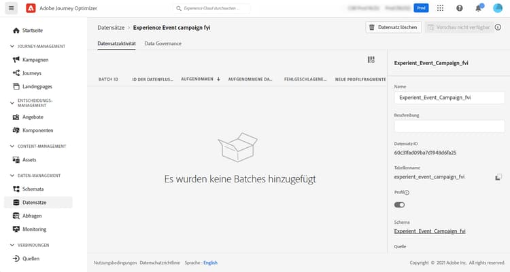Click the Angebote icon
The image size is (510, 272).
point(16,117)
